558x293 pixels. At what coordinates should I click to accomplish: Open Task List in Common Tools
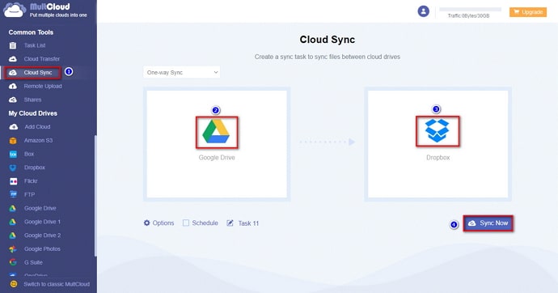point(35,45)
